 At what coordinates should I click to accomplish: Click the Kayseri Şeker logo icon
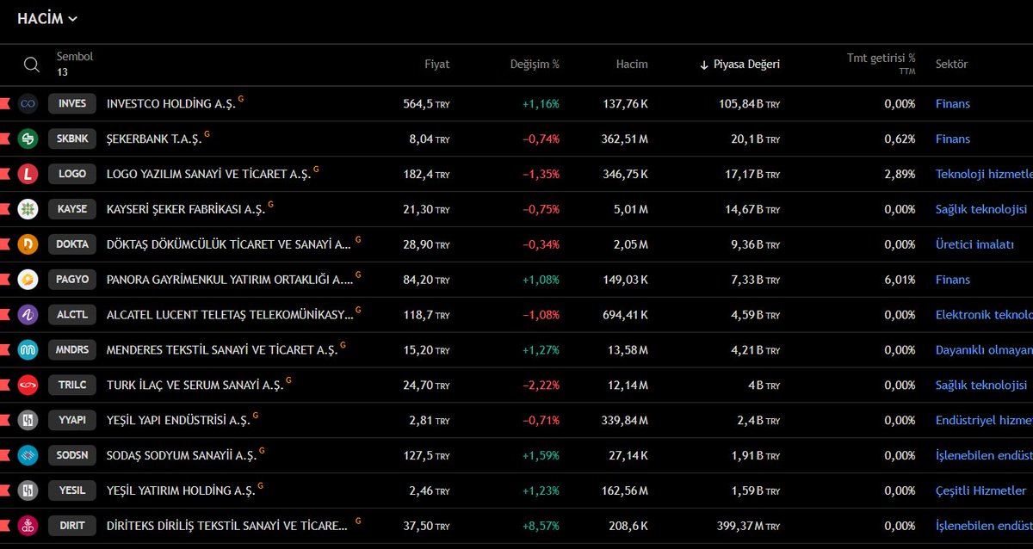(28, 209)
